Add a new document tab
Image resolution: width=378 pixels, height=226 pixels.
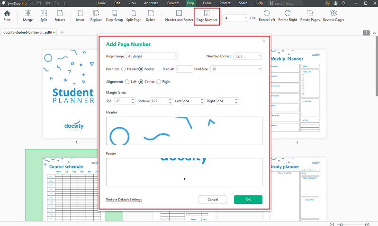[62, 32]
